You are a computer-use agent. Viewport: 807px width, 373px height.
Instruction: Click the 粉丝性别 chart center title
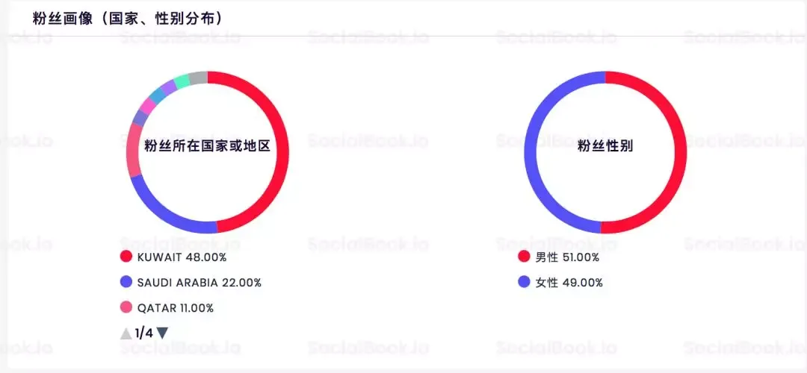pyautogui.click(x=605, y=146)
